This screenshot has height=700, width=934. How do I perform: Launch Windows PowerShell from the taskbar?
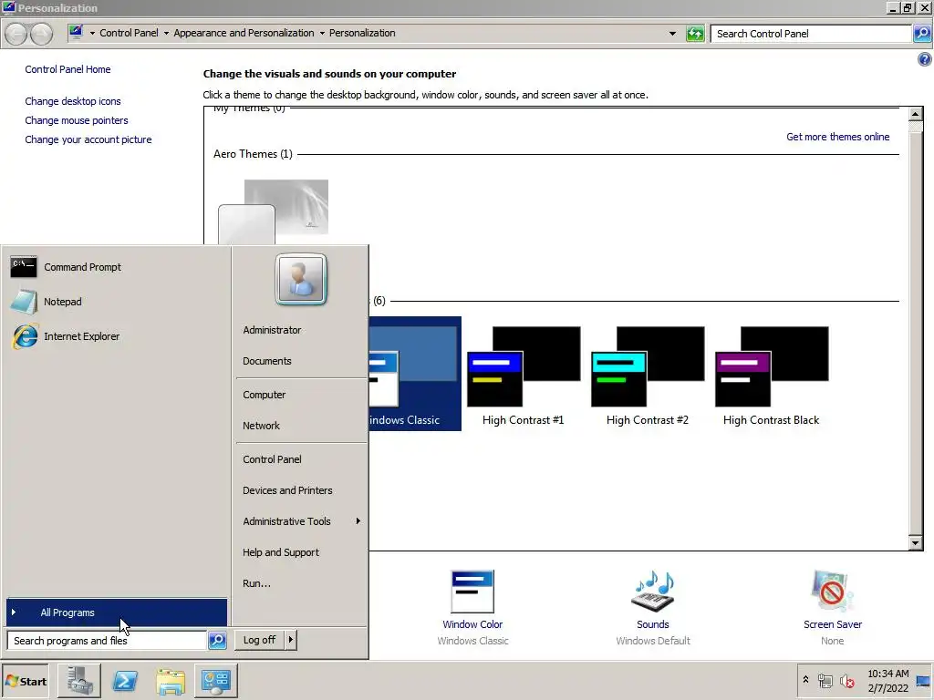point(125,680)
